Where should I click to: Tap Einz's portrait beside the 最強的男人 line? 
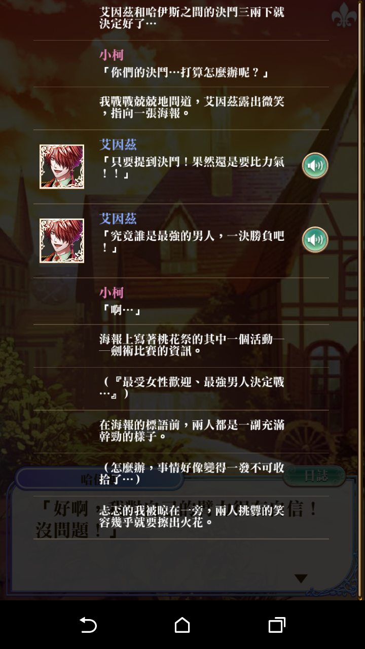click(62, 241)
